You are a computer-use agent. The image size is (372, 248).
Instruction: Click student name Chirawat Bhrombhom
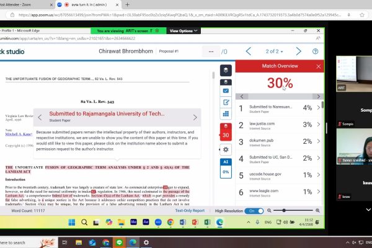(126, 51)
